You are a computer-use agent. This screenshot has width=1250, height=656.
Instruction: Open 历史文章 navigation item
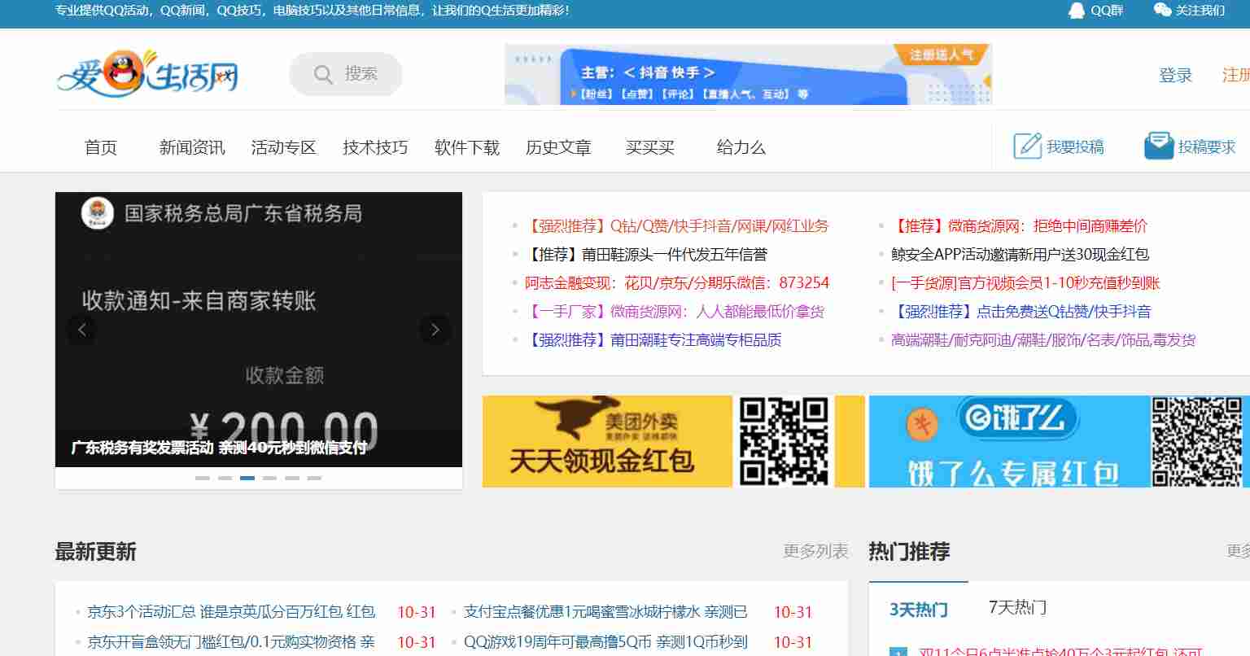point(558,147)
